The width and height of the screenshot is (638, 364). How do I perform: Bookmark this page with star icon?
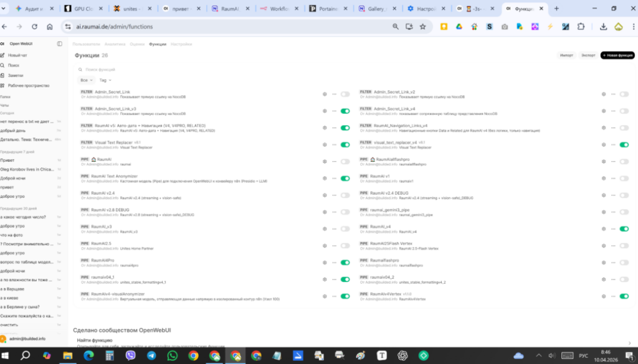pyautogui.click(x=423, y=26)
